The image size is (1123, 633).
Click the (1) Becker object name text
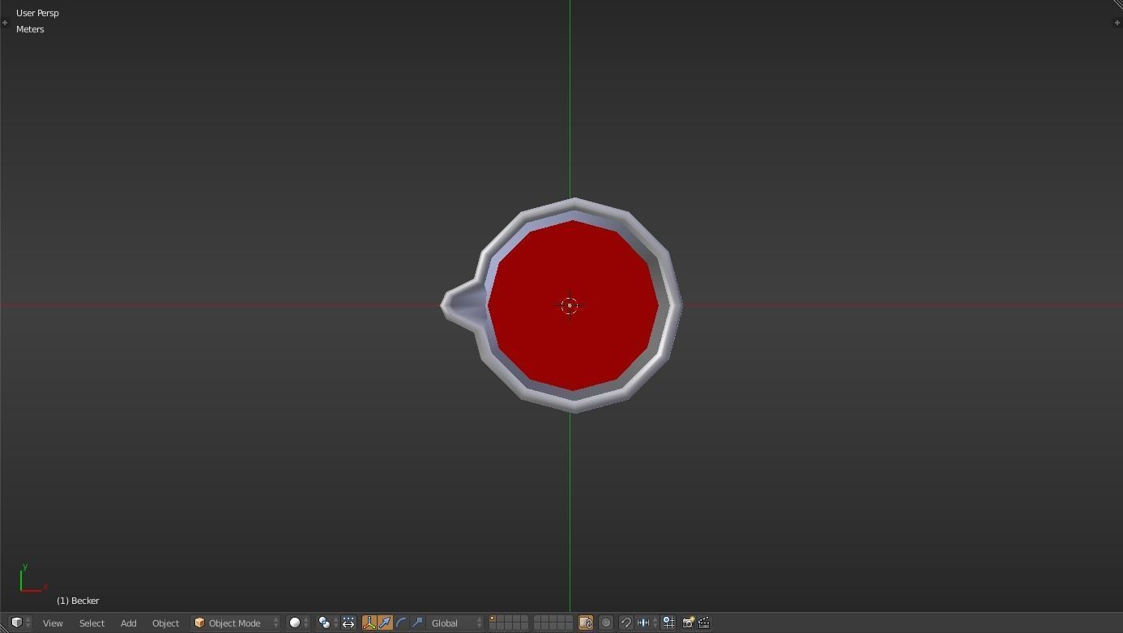click(x=78, y=601)
